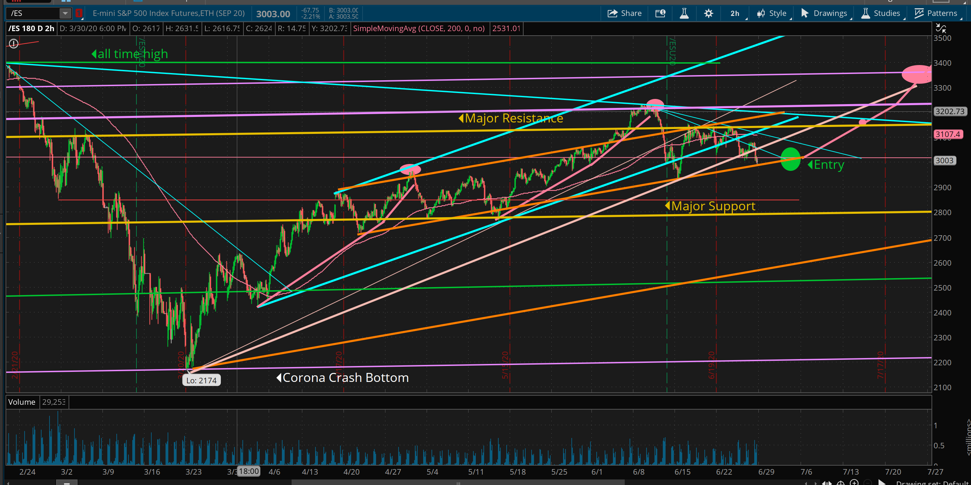The image size is (971, 485).
Task: Click the Volume study label
Action: [x=21, y=402]
